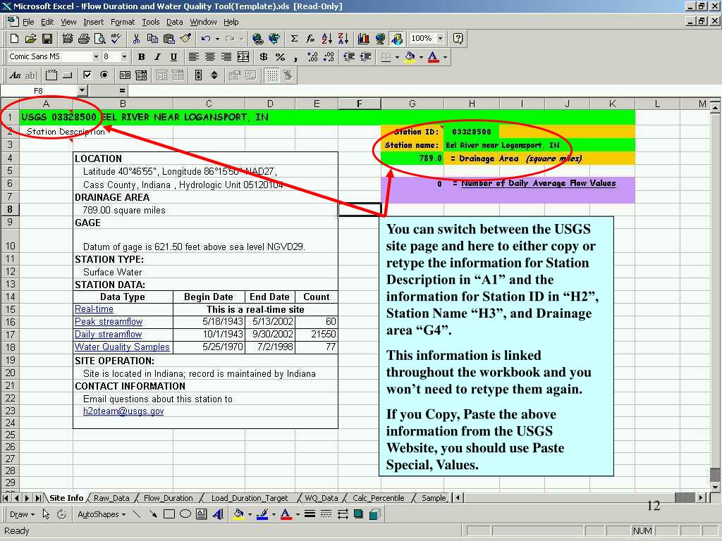Click the Copy icon in the toolbar
Screen dimensions: 722x541
(152, 39)
